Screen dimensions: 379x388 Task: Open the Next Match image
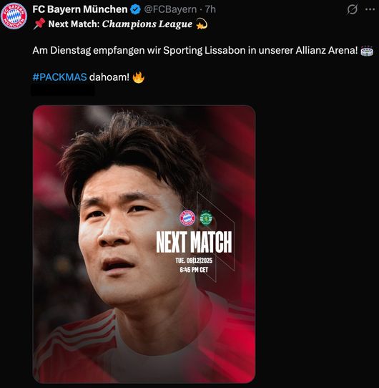pos(144,244)
